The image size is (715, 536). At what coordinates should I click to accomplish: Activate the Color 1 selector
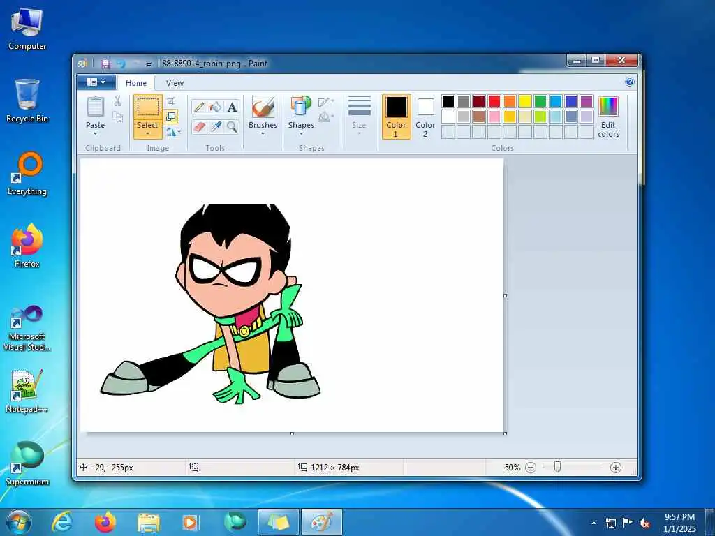click(397, 117)
